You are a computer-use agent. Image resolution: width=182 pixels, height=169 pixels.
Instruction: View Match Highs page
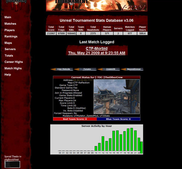pyautogui.click(x=13, y=68)
